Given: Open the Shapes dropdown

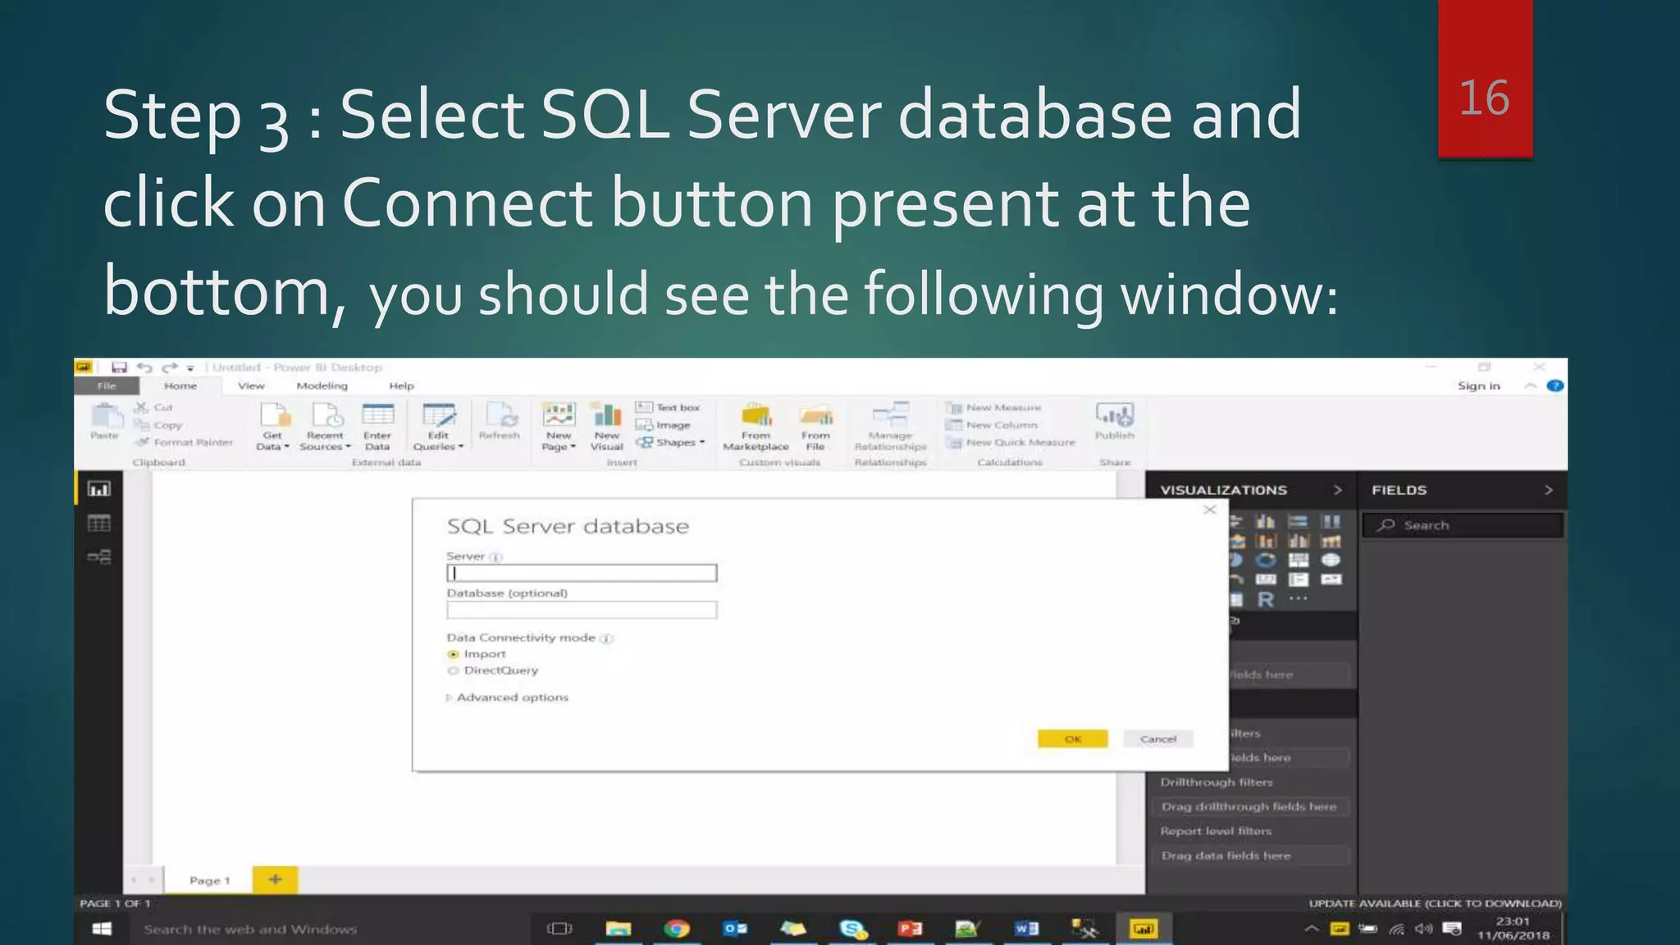Looking at the screenshot, I should click(670, 442).
